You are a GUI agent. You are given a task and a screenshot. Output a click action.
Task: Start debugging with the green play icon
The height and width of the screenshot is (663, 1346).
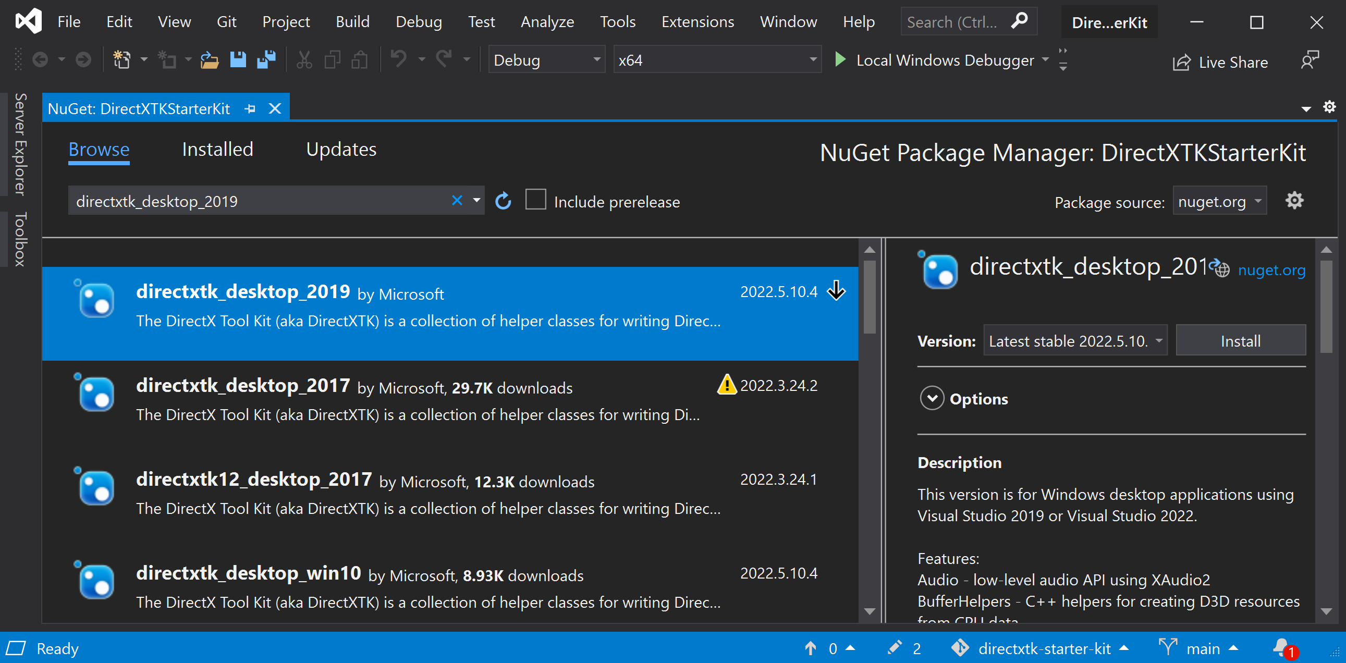click(x=840, y=59)
